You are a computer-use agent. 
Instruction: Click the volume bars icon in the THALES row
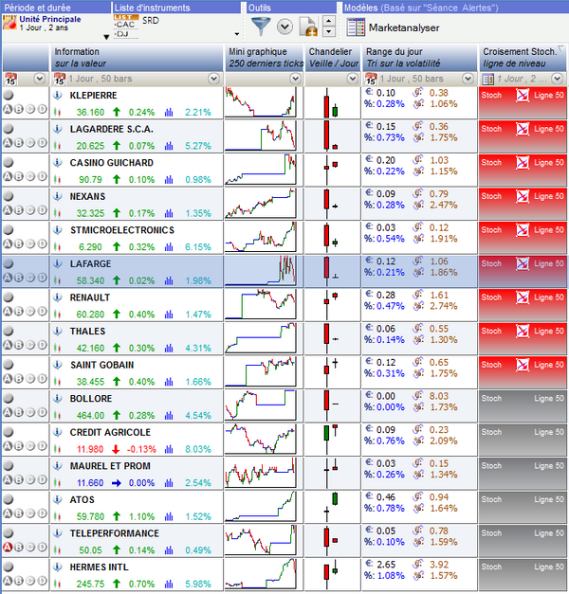(x=169, y=348)
